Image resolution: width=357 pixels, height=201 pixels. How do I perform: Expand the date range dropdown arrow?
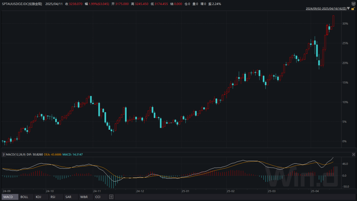tap(348, 8)
